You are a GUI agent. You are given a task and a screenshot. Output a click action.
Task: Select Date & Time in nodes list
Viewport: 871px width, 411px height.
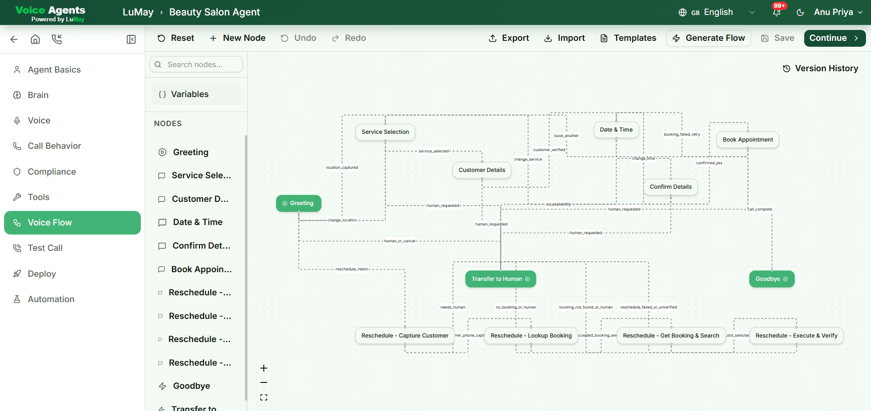click(x=196, y=222)
